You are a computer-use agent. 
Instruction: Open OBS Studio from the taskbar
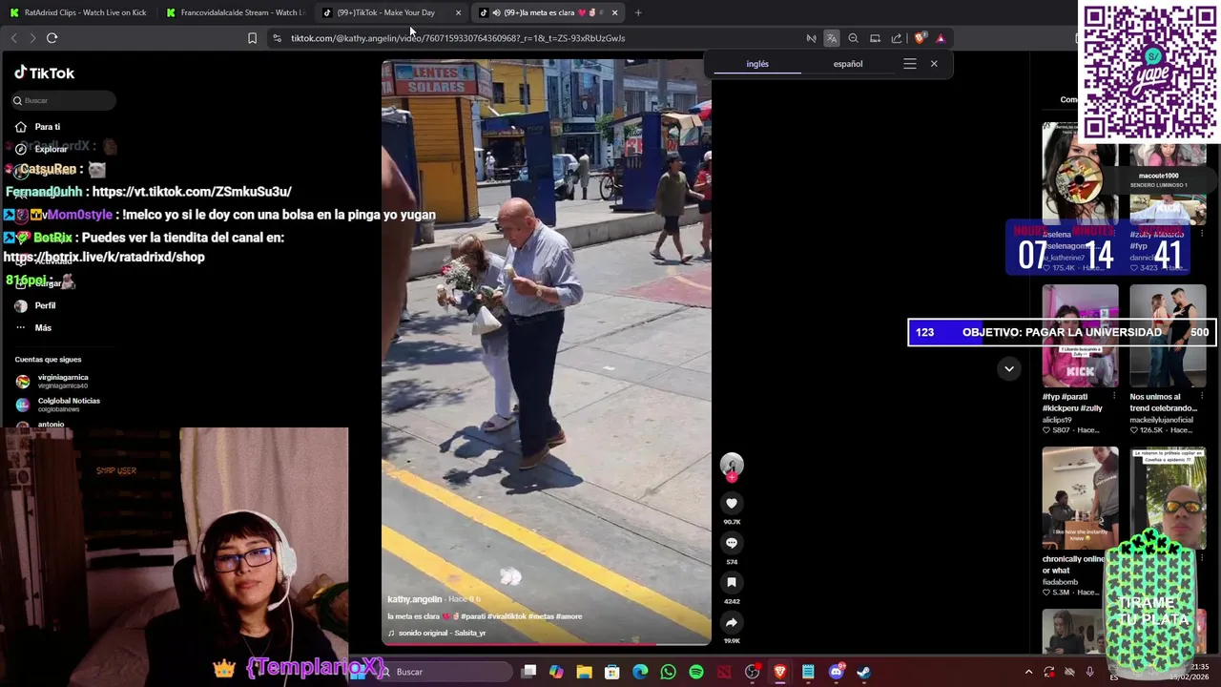click(752, 672)
